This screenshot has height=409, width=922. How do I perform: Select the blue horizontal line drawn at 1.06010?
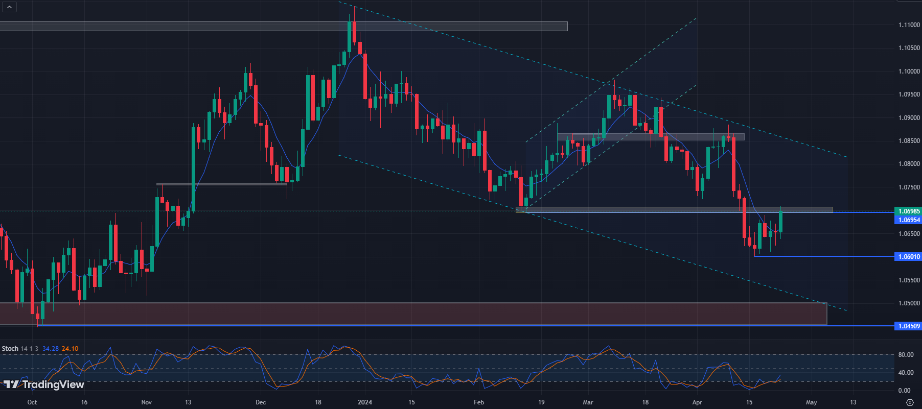tap(824, 256)
